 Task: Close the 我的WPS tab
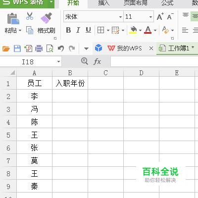point(151,49)
